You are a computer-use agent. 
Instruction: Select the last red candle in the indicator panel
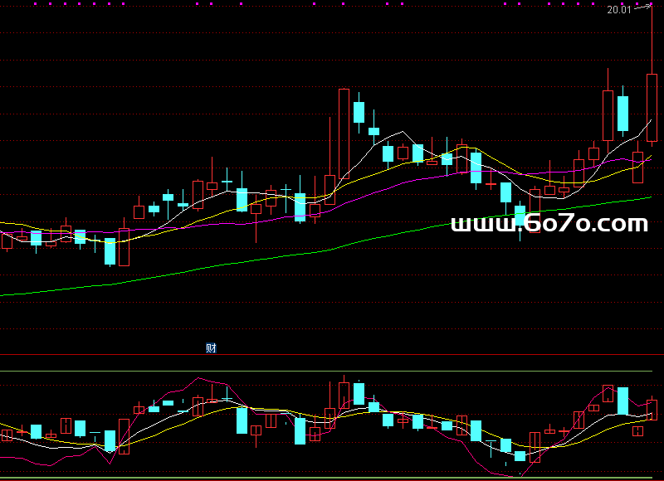(652, 409)
